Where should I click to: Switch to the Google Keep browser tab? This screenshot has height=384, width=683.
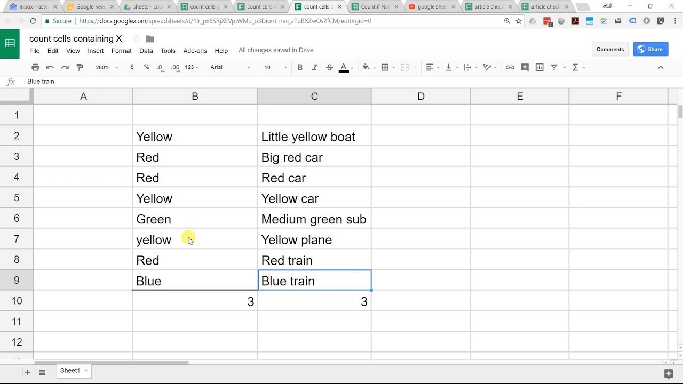(90, 7)
